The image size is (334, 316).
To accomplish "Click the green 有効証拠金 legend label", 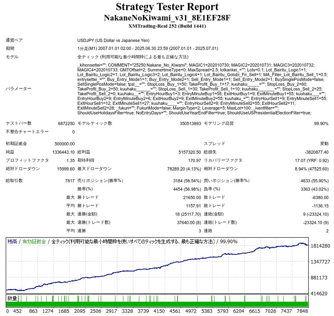I will (34, 241).
